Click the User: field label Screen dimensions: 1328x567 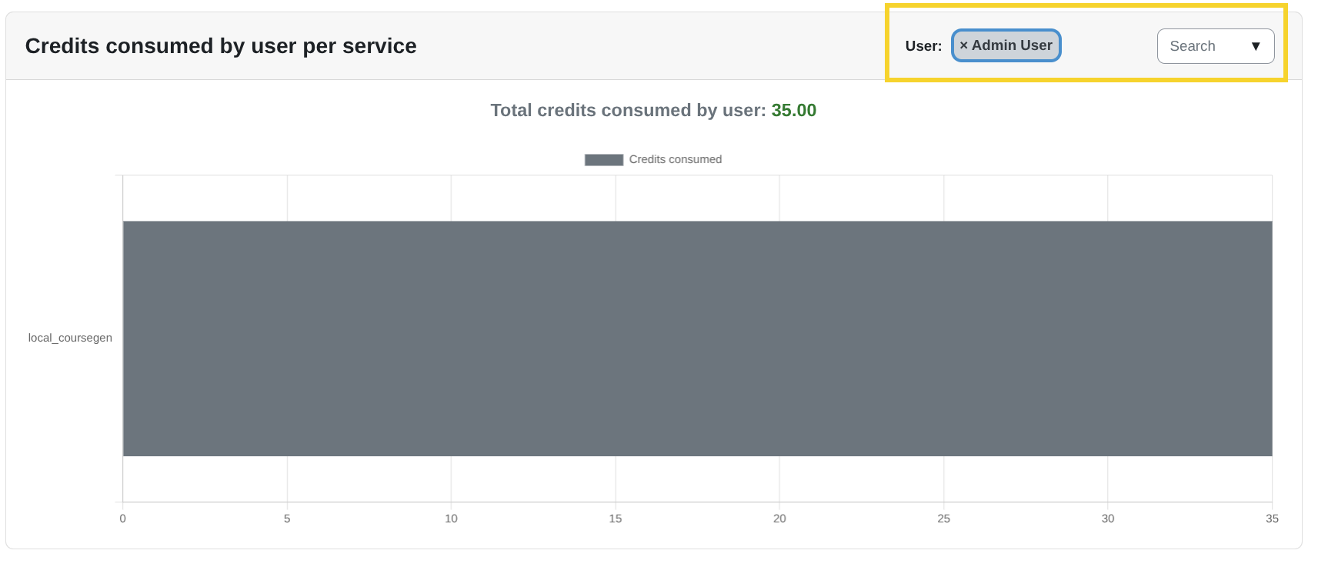923,46
